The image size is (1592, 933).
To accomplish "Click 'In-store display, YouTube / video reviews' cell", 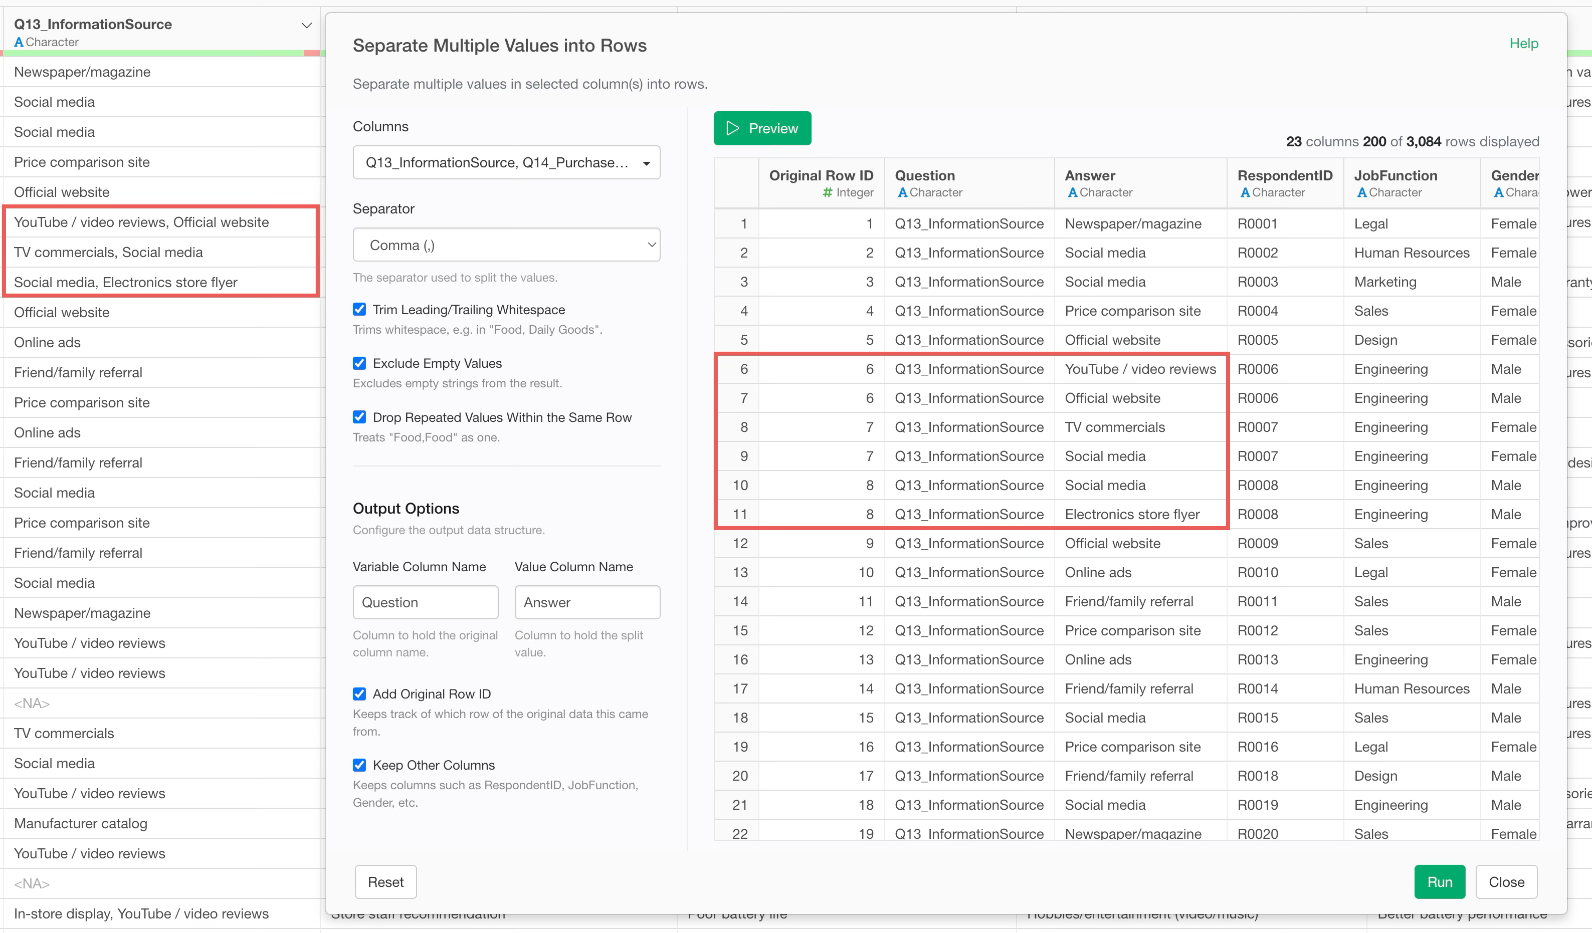I will point(161,913).
